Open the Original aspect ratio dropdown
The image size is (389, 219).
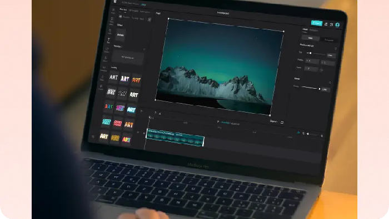click(273, 121)
